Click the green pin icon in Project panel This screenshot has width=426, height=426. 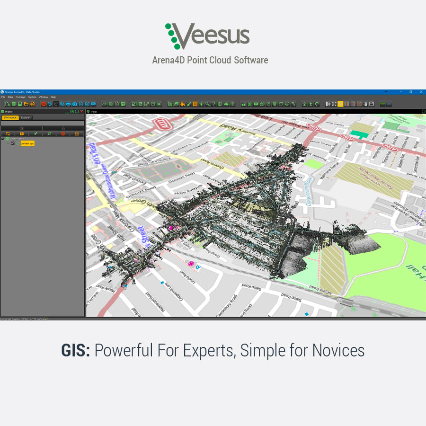[x=35, y=133]
